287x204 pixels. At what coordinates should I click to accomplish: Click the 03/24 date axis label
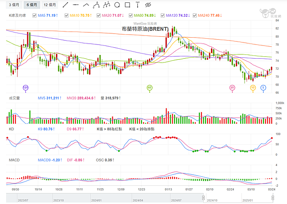click(272, 189)
